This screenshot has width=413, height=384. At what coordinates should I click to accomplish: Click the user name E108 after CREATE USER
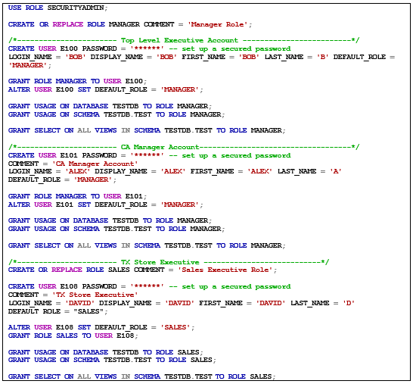[69, 286]
